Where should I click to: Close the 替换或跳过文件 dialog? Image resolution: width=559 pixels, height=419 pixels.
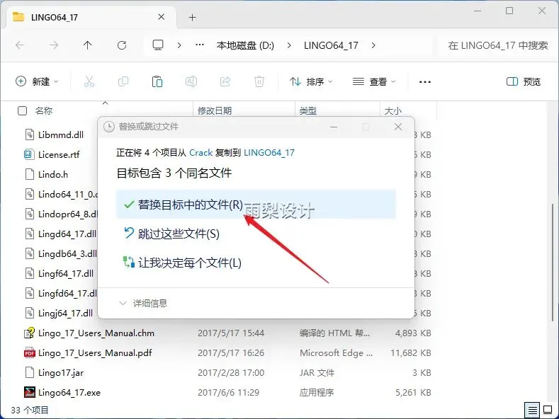(x=398, y=127)
